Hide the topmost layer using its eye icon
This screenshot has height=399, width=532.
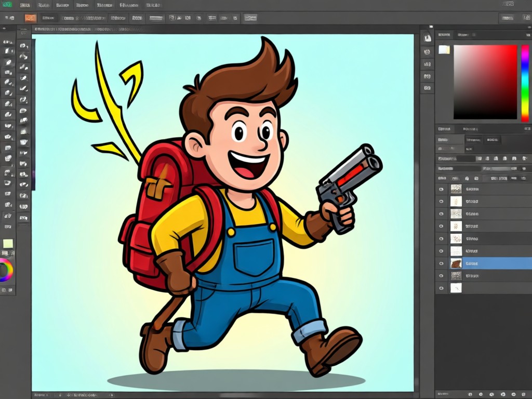pyautogui.click(x=441, y=189)
